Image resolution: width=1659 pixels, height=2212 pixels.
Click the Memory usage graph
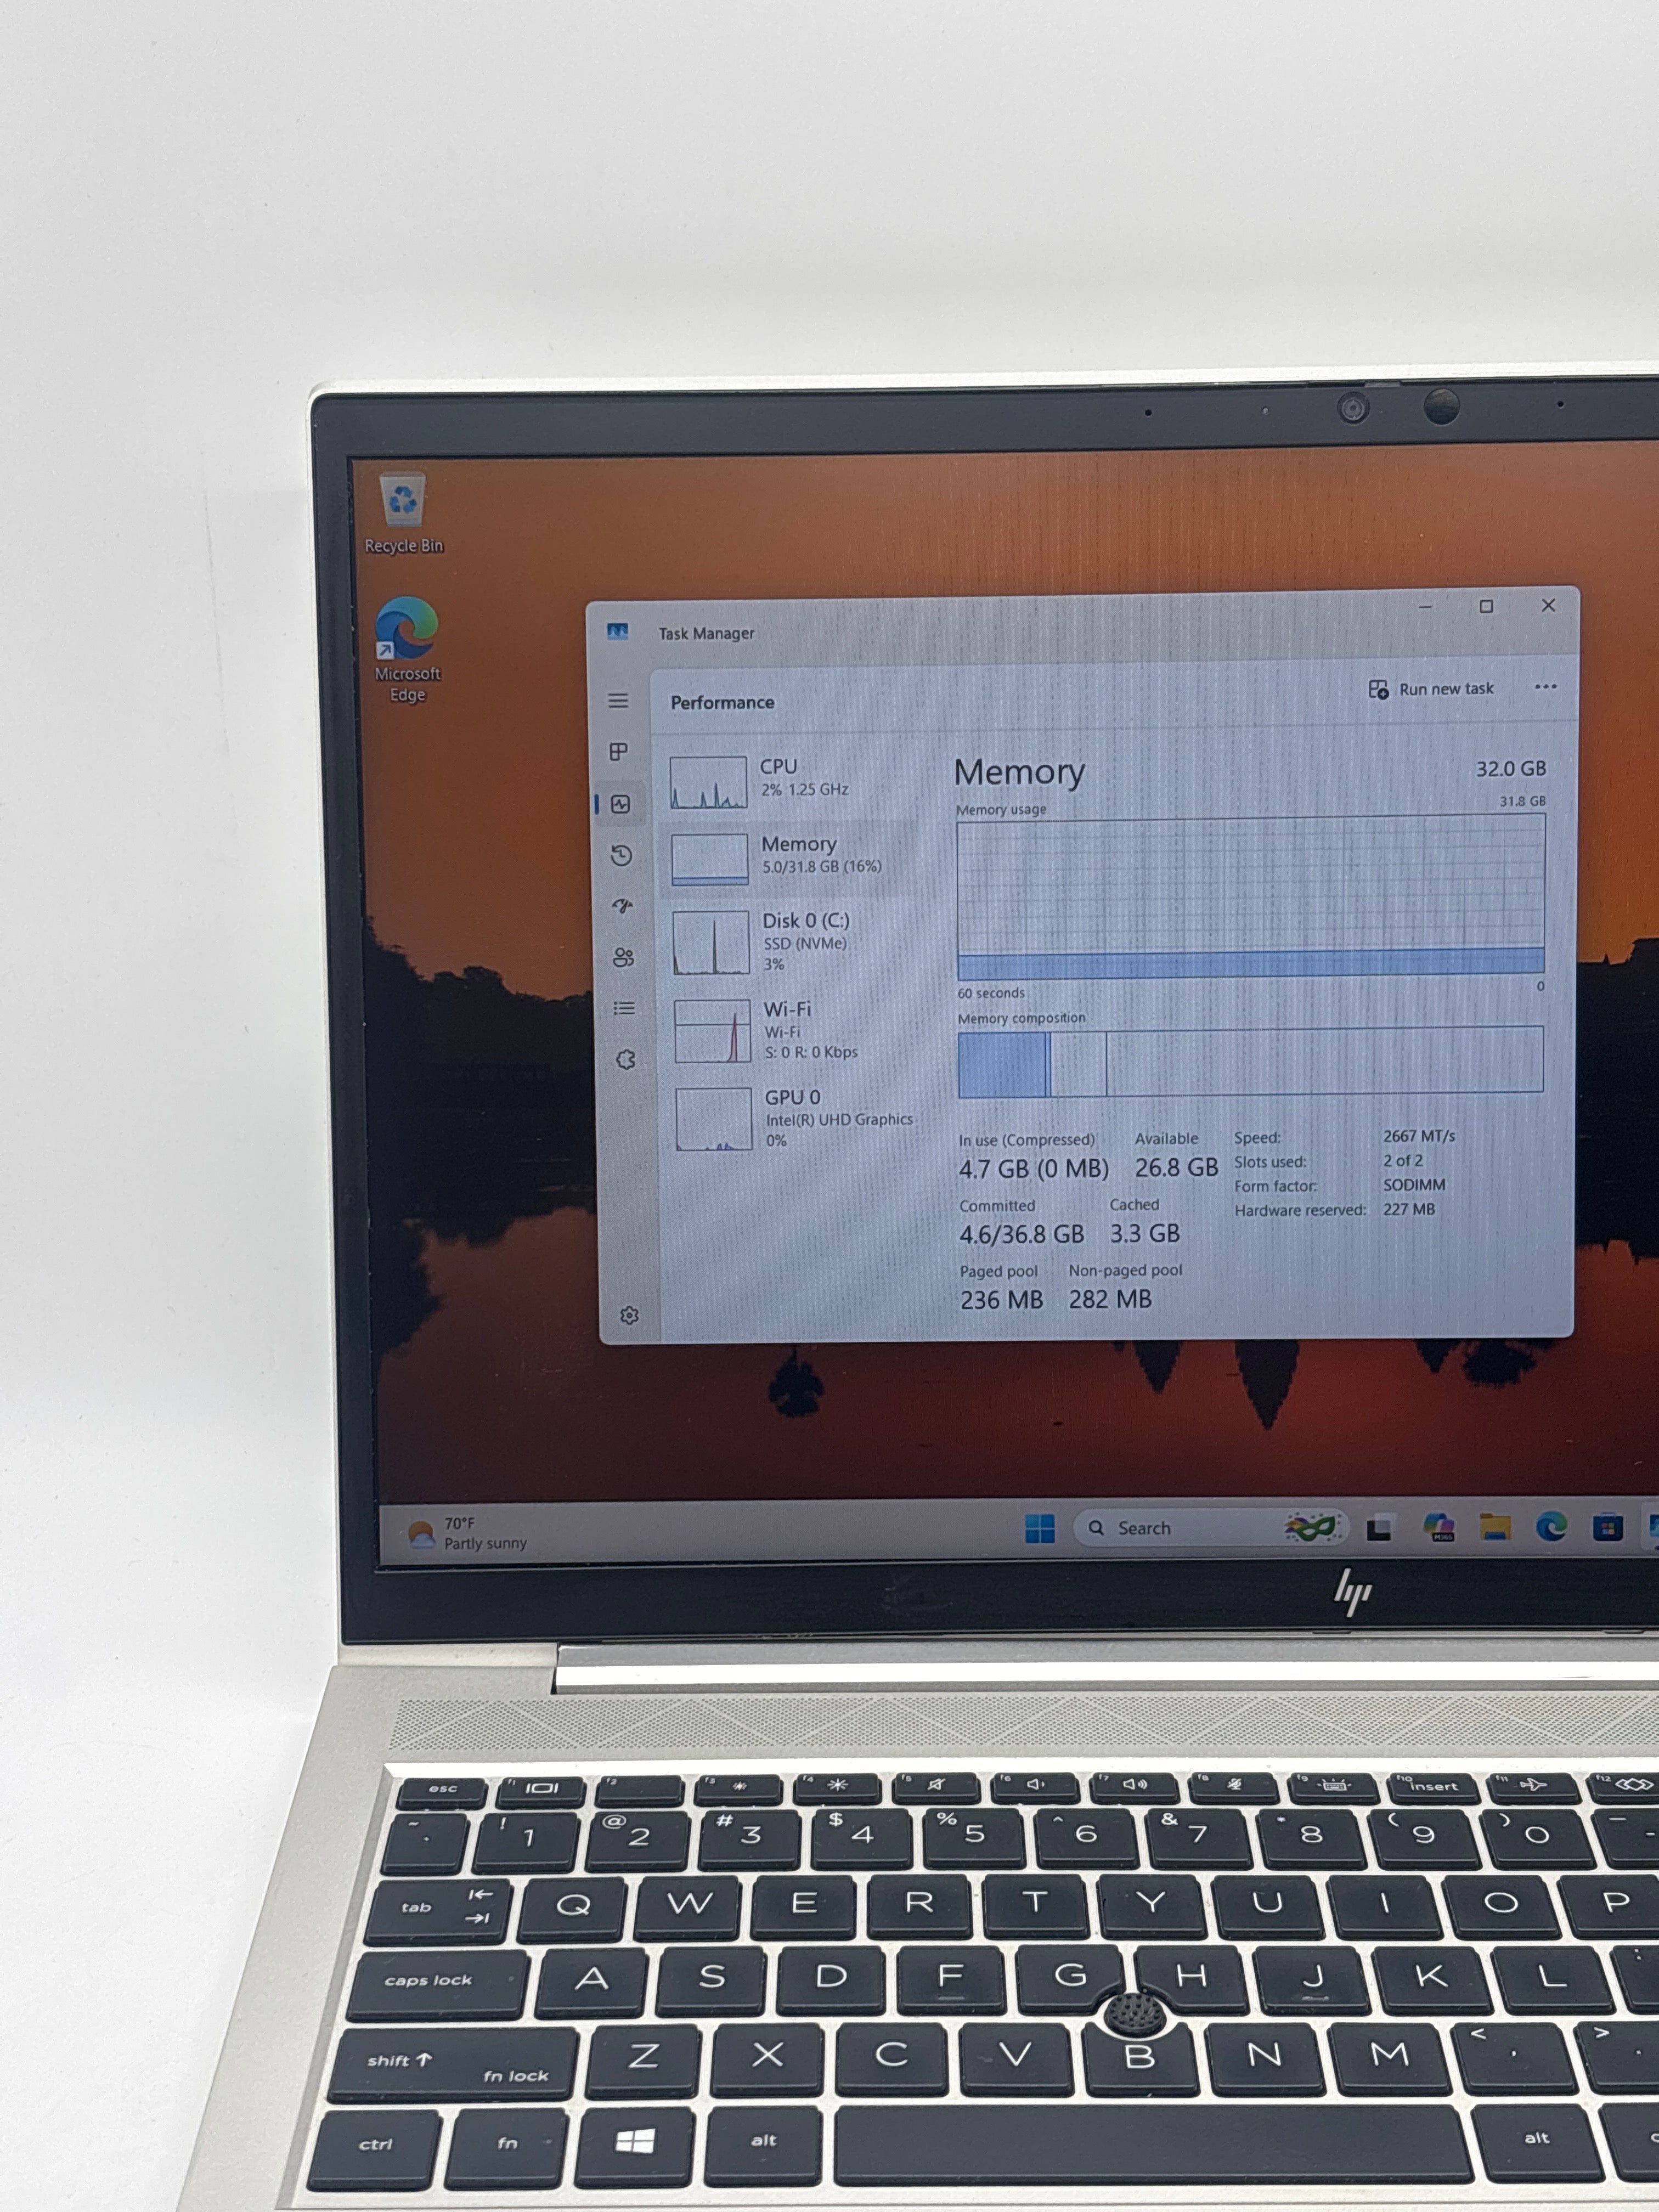pyautogui.click(x=1251, y=896)
